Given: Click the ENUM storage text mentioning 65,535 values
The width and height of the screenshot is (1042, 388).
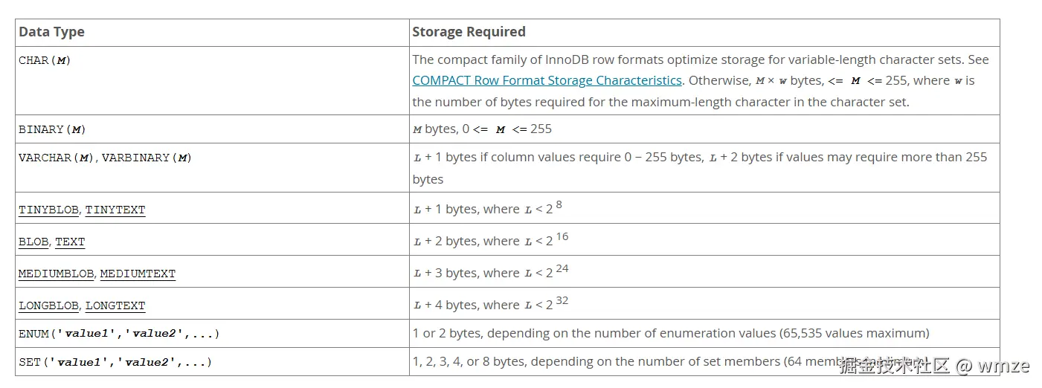Looking at the screenshot, I should [670, 333].
